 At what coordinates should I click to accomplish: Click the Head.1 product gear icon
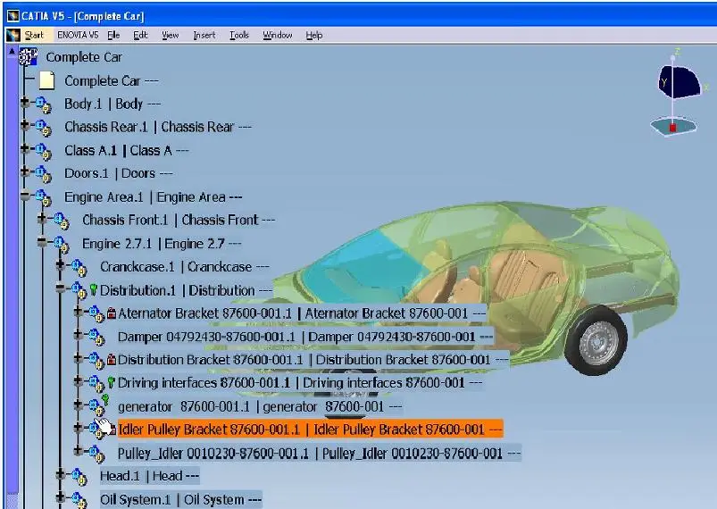click(79, 477)
